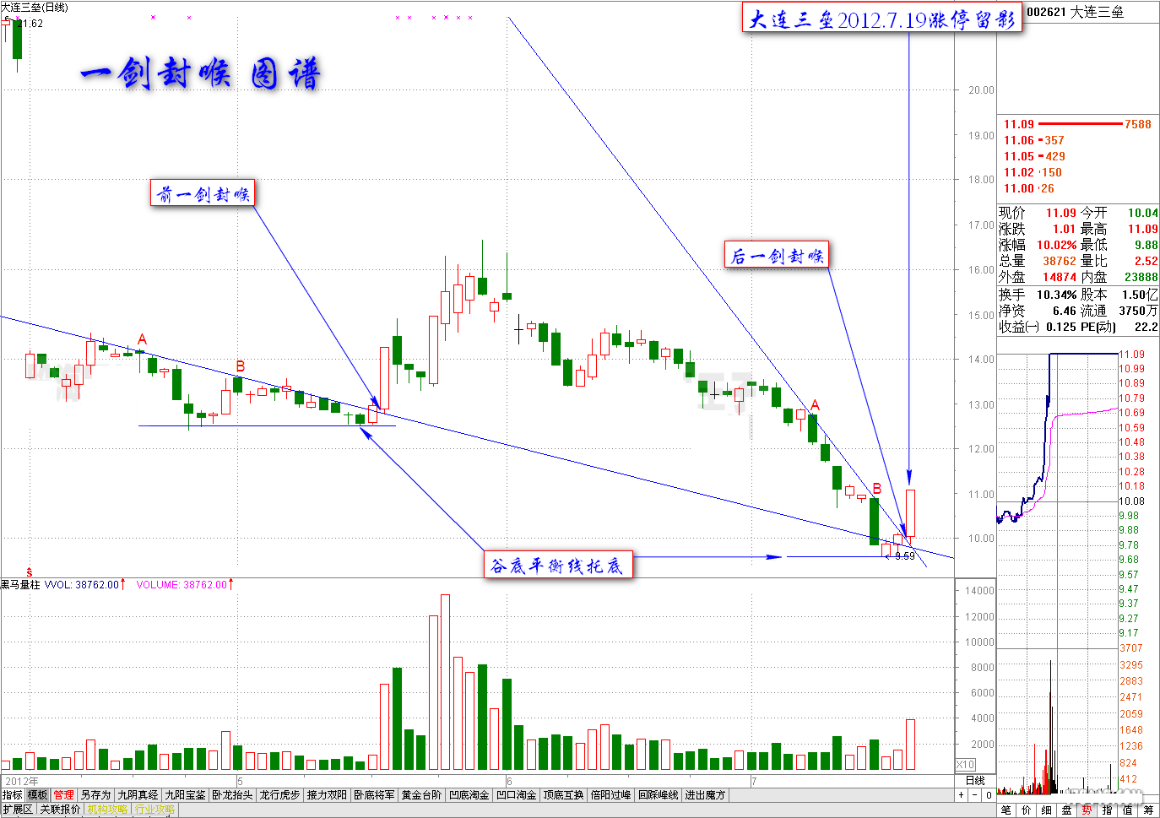Open the 笔 tick-by-tick panel tab

pos(1006,810)
